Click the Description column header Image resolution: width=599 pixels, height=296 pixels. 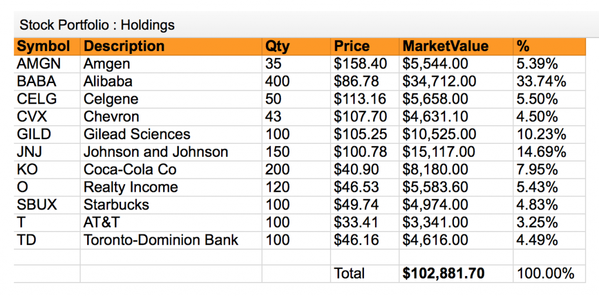124,46
